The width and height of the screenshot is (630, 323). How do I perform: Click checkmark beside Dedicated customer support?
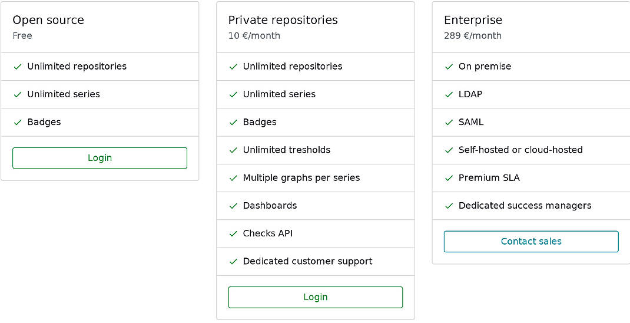point(233,262)
